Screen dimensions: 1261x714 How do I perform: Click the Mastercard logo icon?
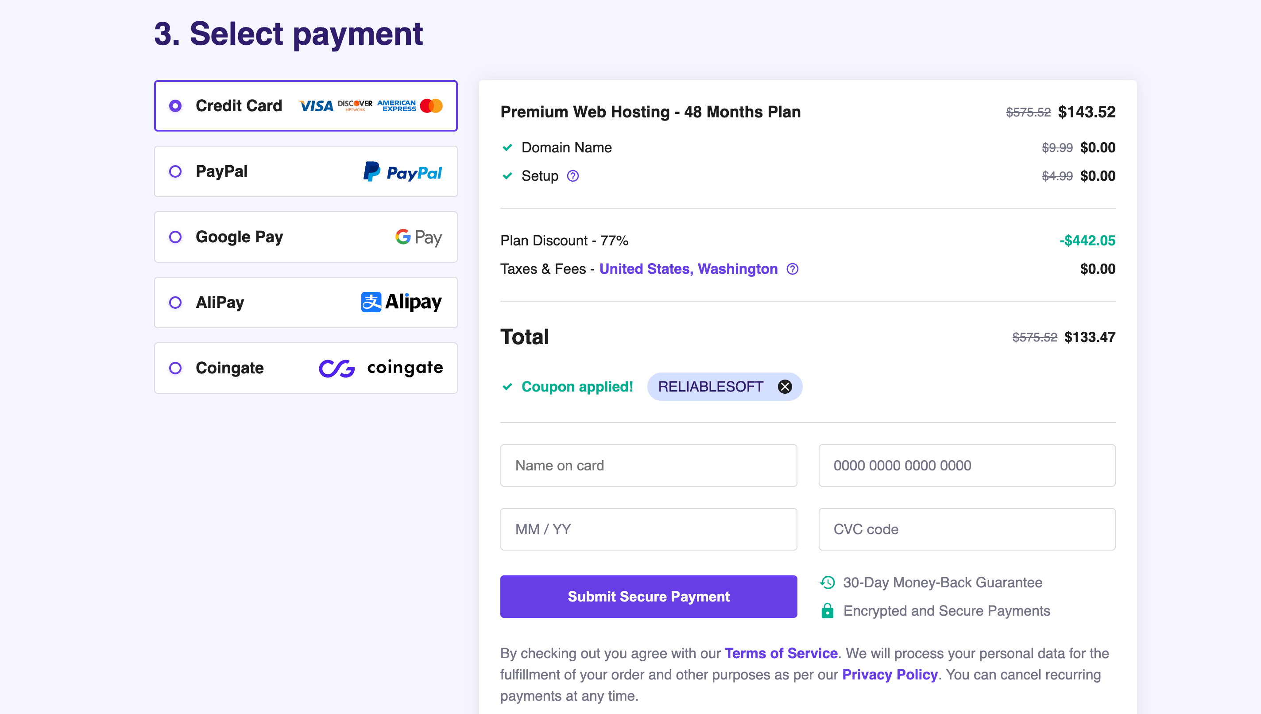click(x=431, y=106)
